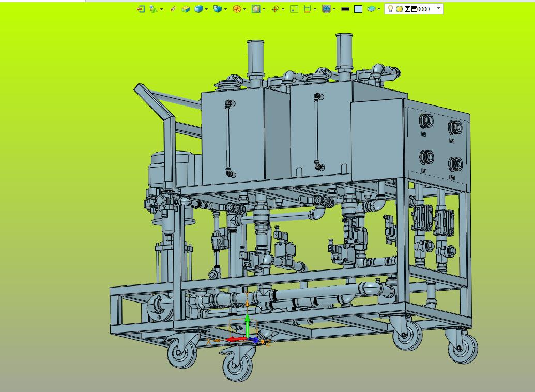
Task: Click the blue shaded cube display icon
Action: [x=198, y=9]
